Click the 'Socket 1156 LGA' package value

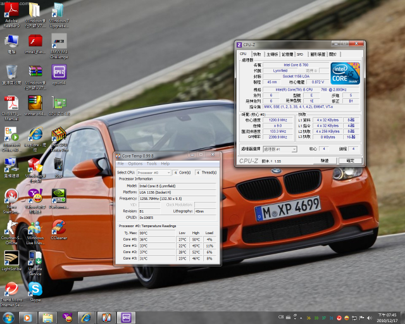click(x=296, y=76)
